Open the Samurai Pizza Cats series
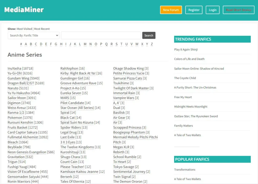The height and width of the screenshot is (184, 258). 127,78
